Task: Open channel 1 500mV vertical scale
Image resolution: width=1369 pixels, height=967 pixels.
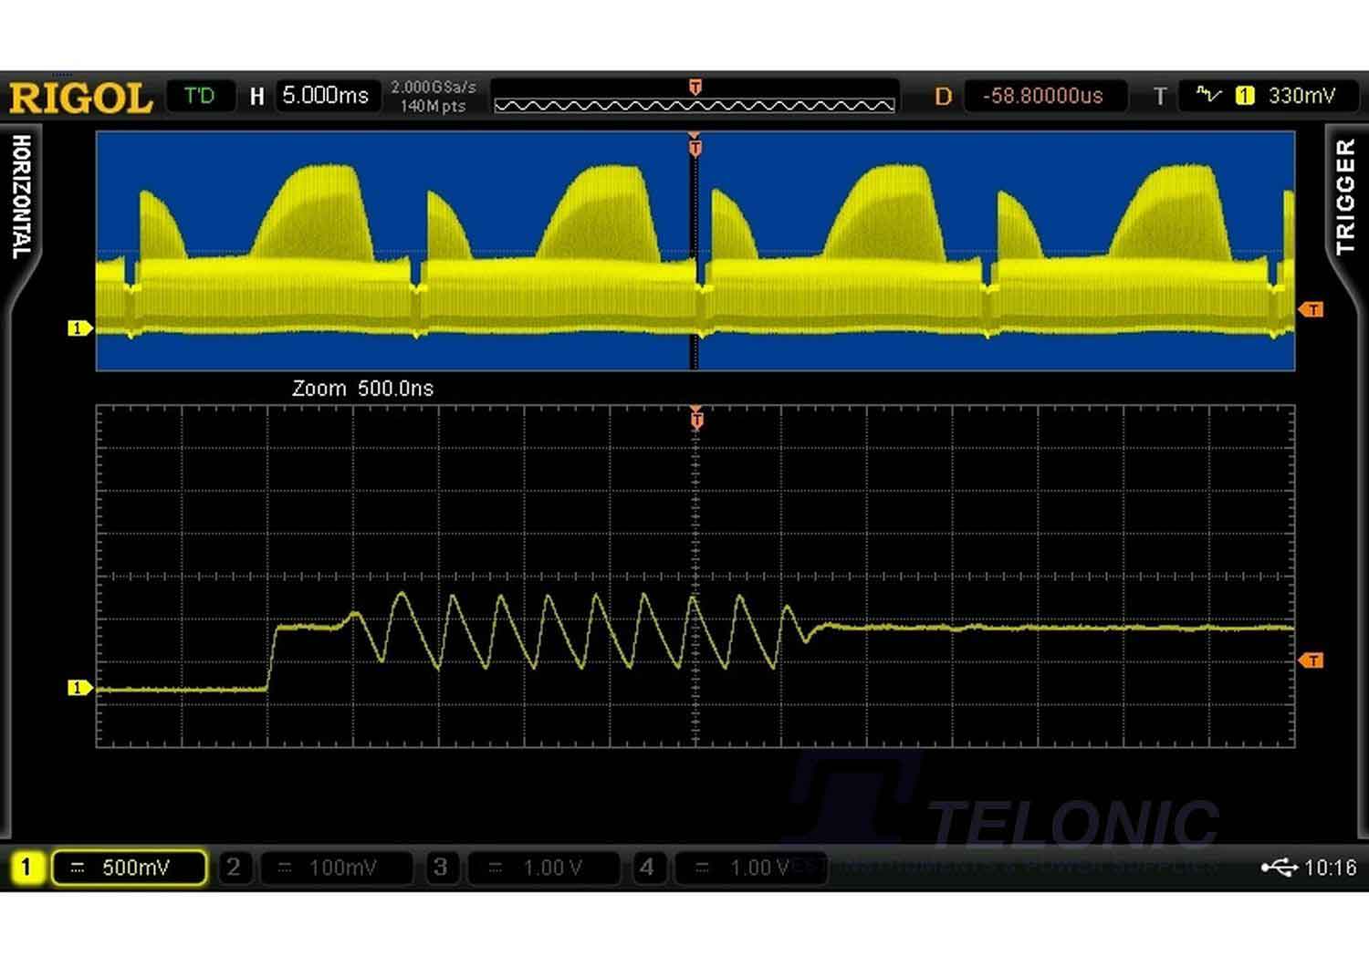Action: [x=131, y=868]
